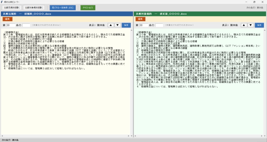This screenshot has width=267, height=142.
Task: Close the 規約比較ビューワー window
Action: tap(262, 2)
